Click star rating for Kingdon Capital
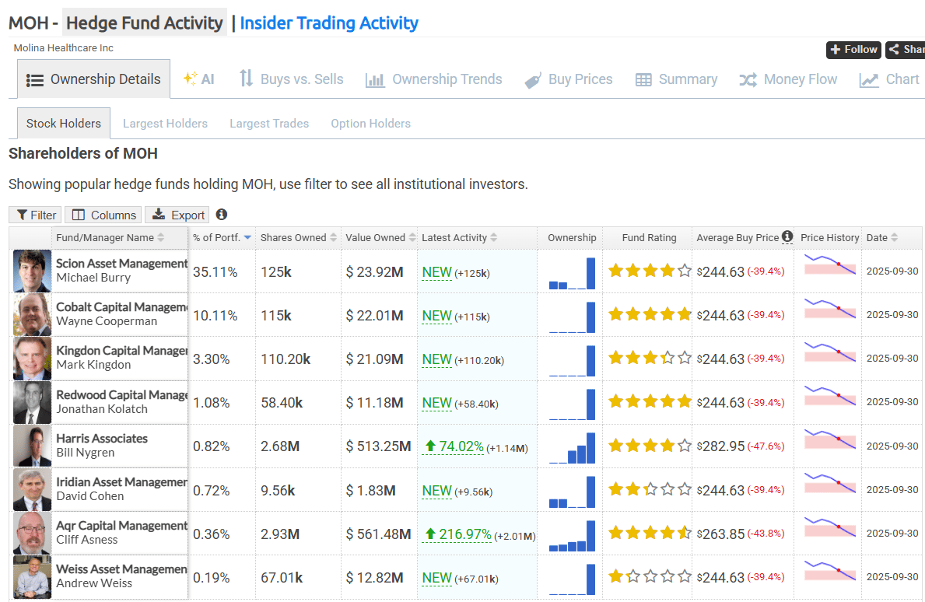 [650, 358]
